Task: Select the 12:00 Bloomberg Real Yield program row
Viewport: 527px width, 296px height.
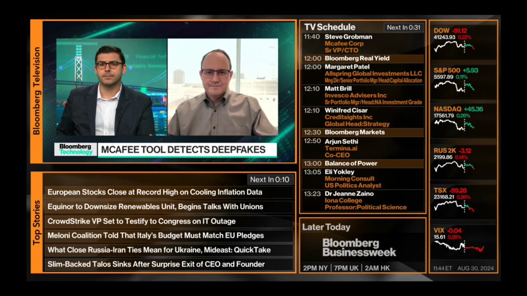Action: (x=364, y=58)
